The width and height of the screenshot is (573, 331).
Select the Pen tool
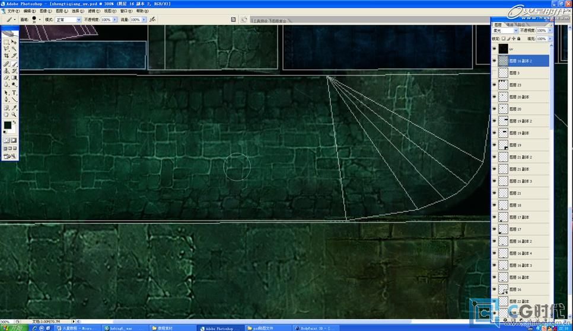[x=6, y=100]
